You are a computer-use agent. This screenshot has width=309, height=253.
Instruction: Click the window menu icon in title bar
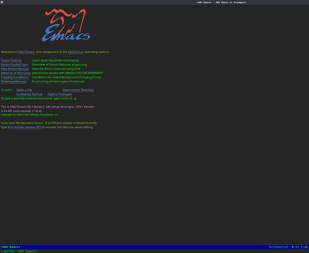point(2,2)
